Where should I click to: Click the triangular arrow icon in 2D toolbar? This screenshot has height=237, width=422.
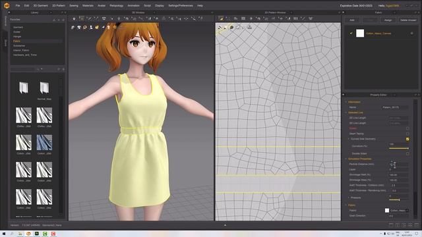click(x=251, y=18)
